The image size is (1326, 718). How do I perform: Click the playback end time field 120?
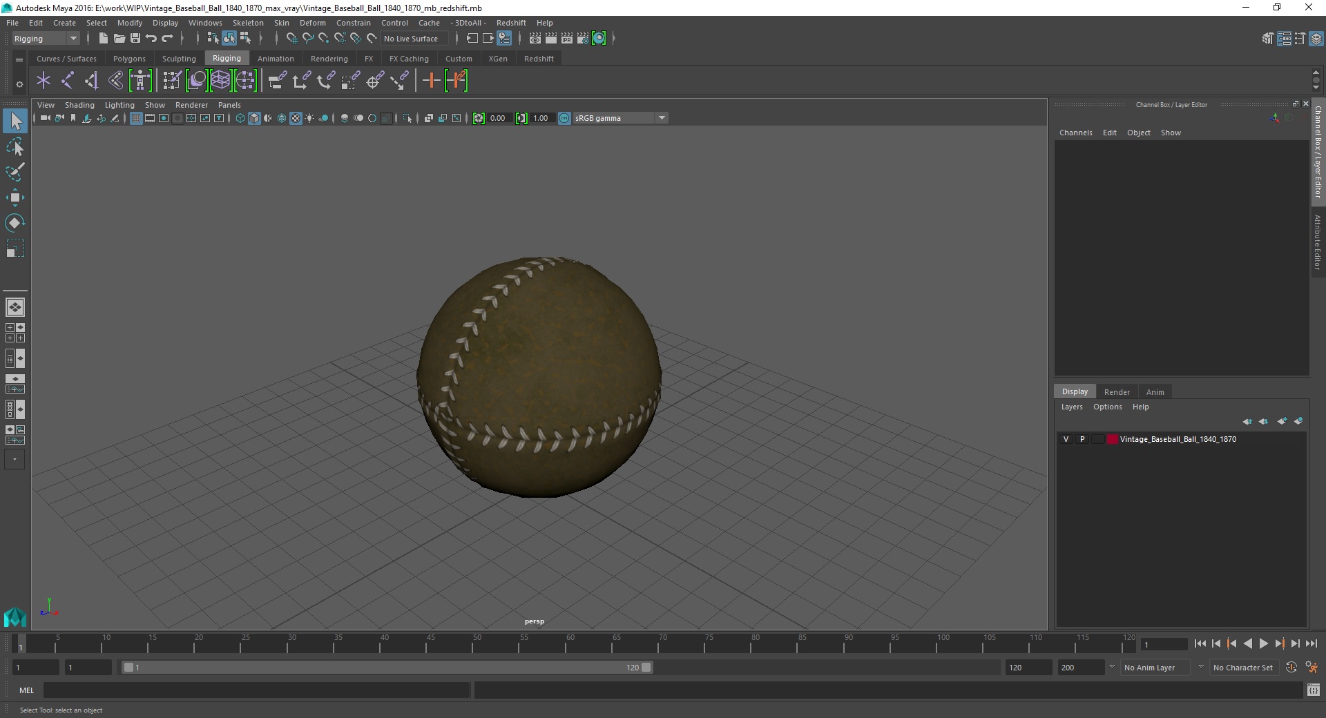click(x=1028, y=668)
